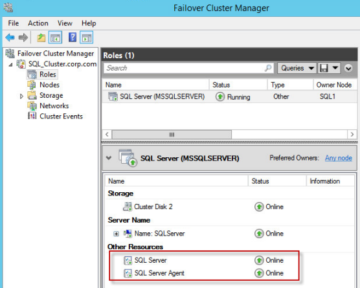
Task: Click the Failover Cluster Manager tree root icon
Action: (10, 54)
